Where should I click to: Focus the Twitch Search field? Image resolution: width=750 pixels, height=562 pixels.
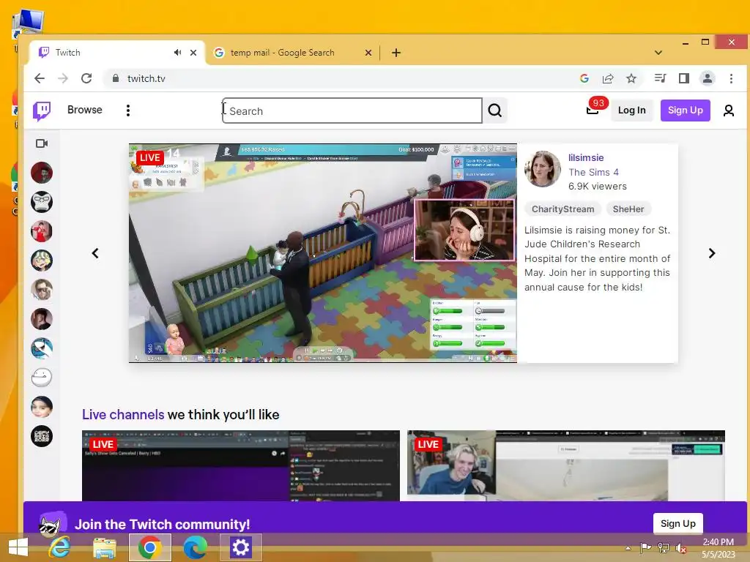(x=352, y=111)
